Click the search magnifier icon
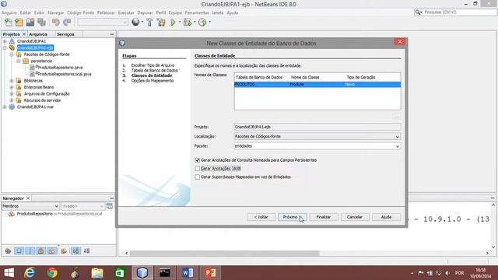 tap(418, 12)
